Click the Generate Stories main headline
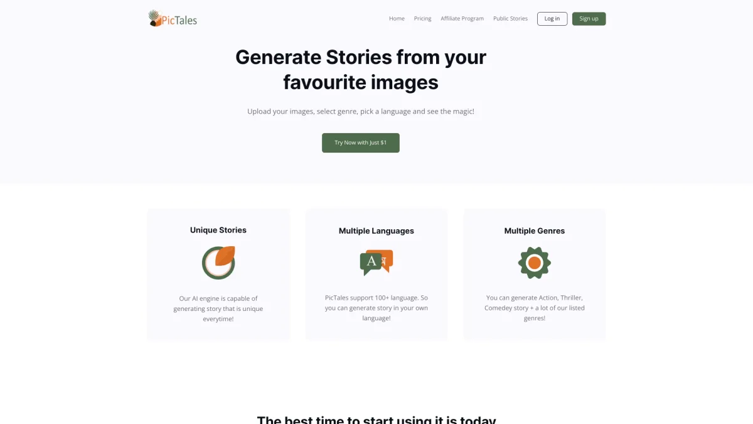This screenshot has width=753, height=424. 361,70
